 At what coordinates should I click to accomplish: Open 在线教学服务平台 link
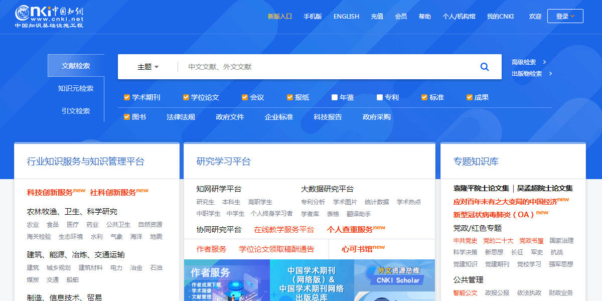(x=284, y=230)
